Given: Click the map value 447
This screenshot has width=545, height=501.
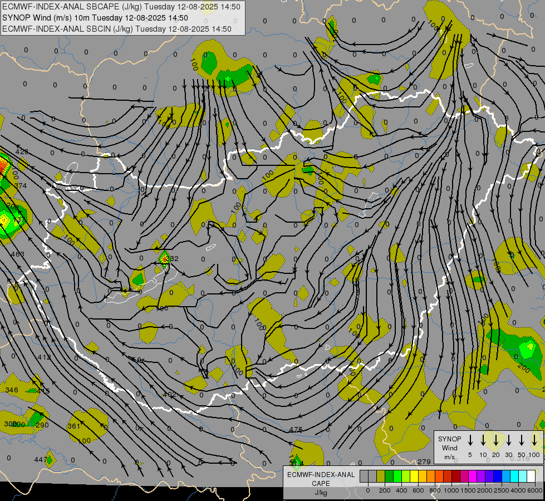Looking at the screenshot, I should [x=41, y=460].
